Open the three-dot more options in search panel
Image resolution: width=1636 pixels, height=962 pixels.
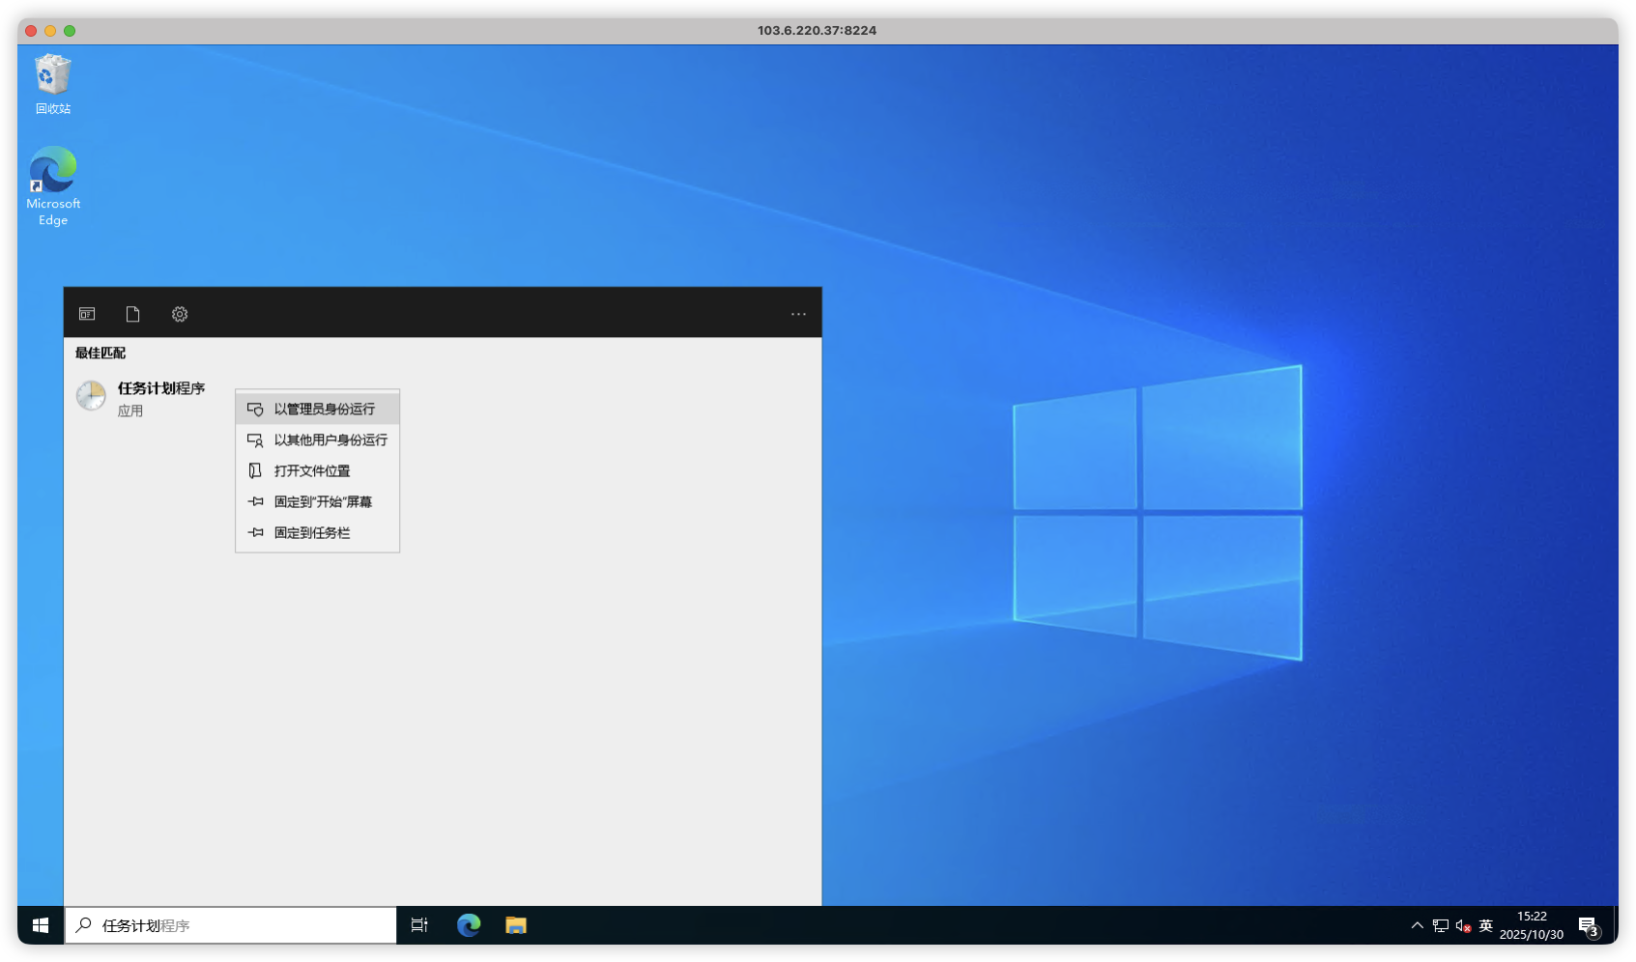[x=798, y=314]
